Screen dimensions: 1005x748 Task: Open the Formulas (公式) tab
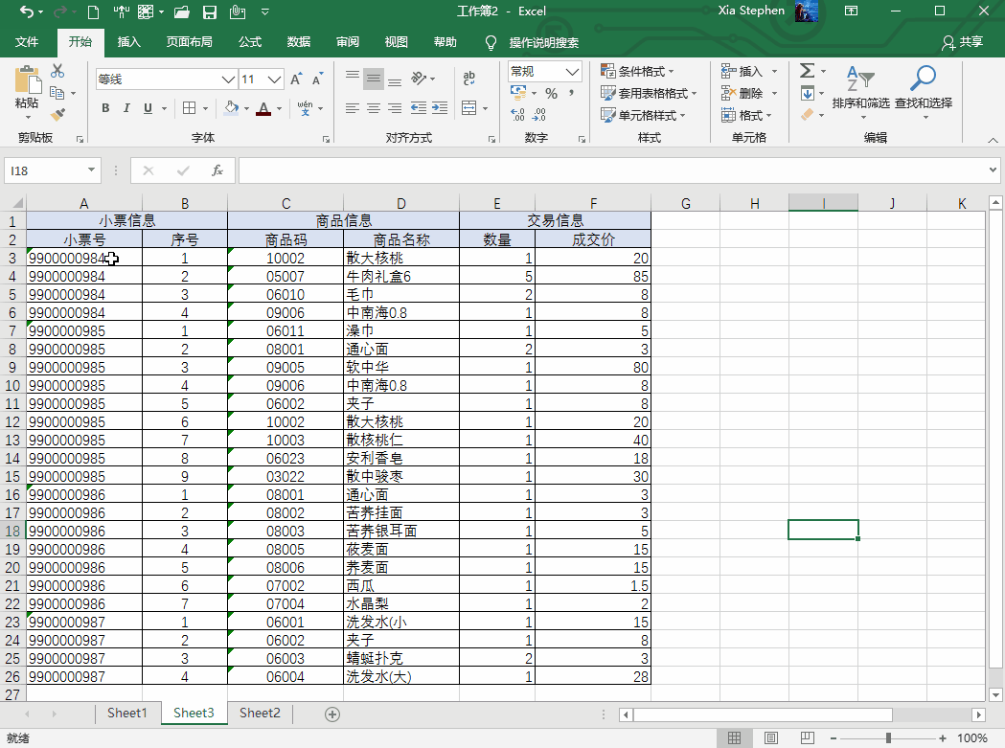pyautogui.click(x=250, y=42)
